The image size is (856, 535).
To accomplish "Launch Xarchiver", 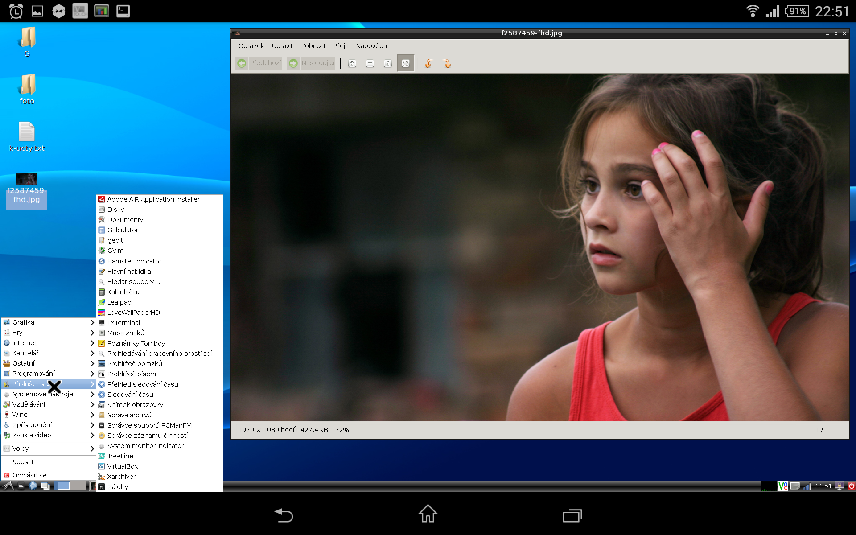I will click(160, 477).
